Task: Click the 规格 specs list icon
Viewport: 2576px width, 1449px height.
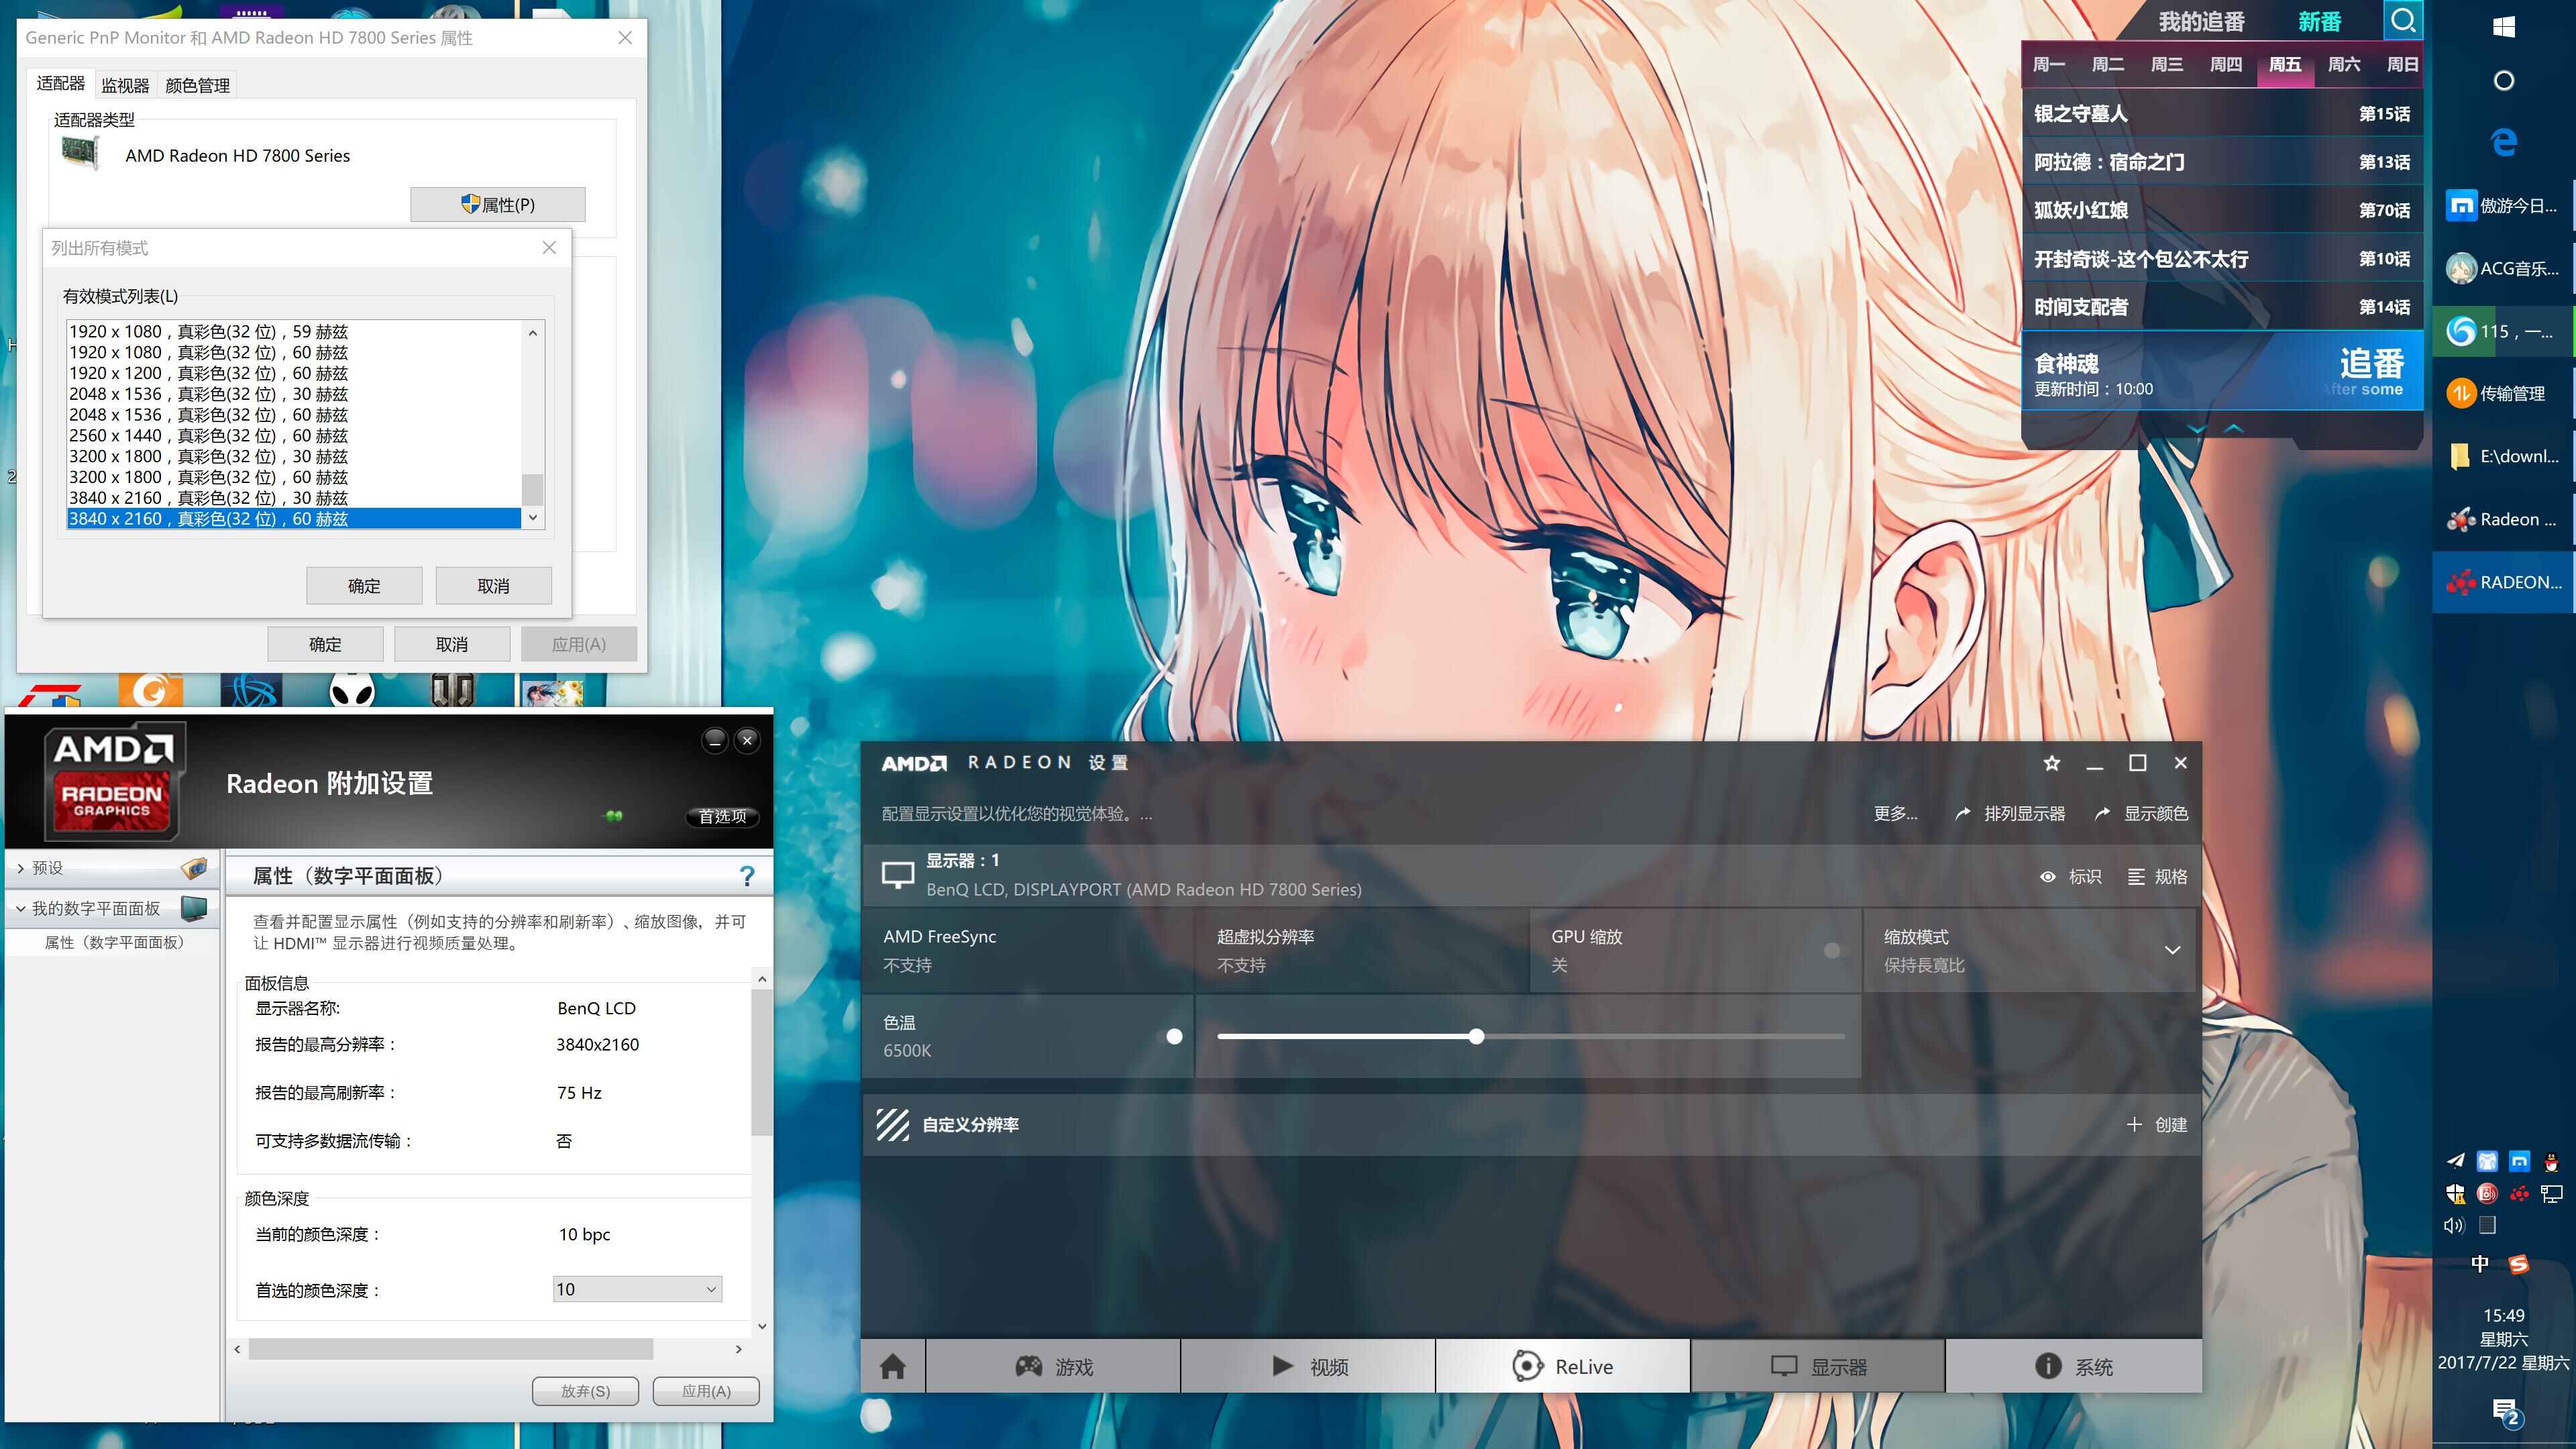Action: point(2136,876)
